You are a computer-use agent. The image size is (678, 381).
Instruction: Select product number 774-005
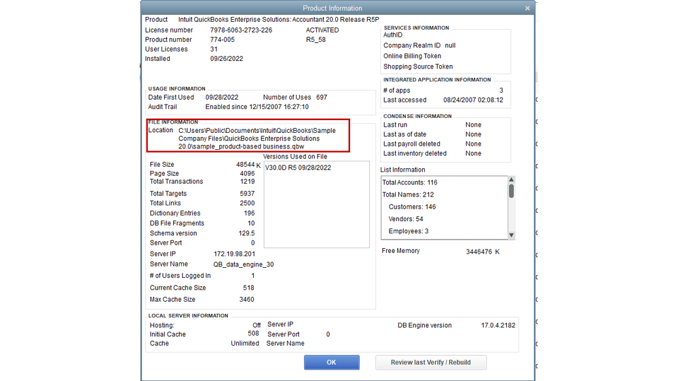[222, 40]
